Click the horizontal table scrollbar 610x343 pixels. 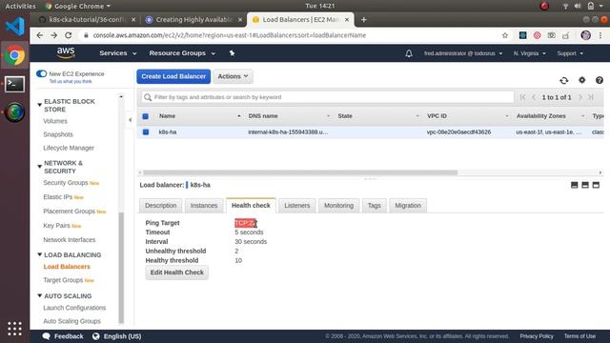pos(300,172)
